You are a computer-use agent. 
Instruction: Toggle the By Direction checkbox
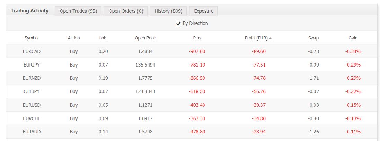pos(179,24)
